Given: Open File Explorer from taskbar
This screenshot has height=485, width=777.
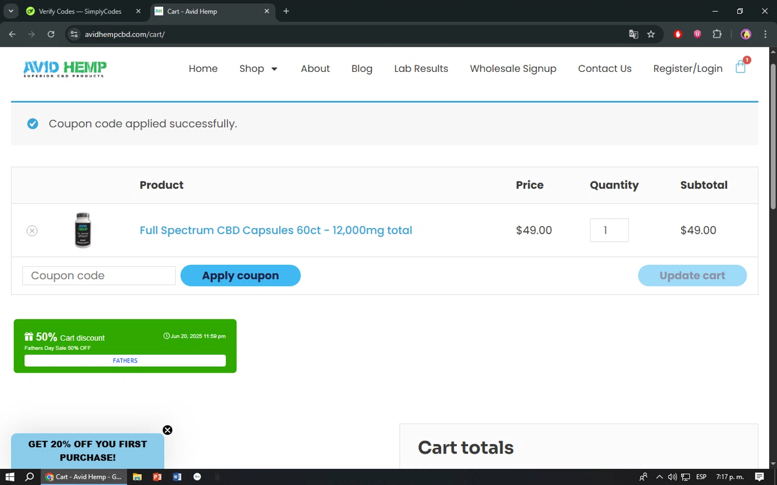Looking at the screenshot, I should click(x=137, y=477).
